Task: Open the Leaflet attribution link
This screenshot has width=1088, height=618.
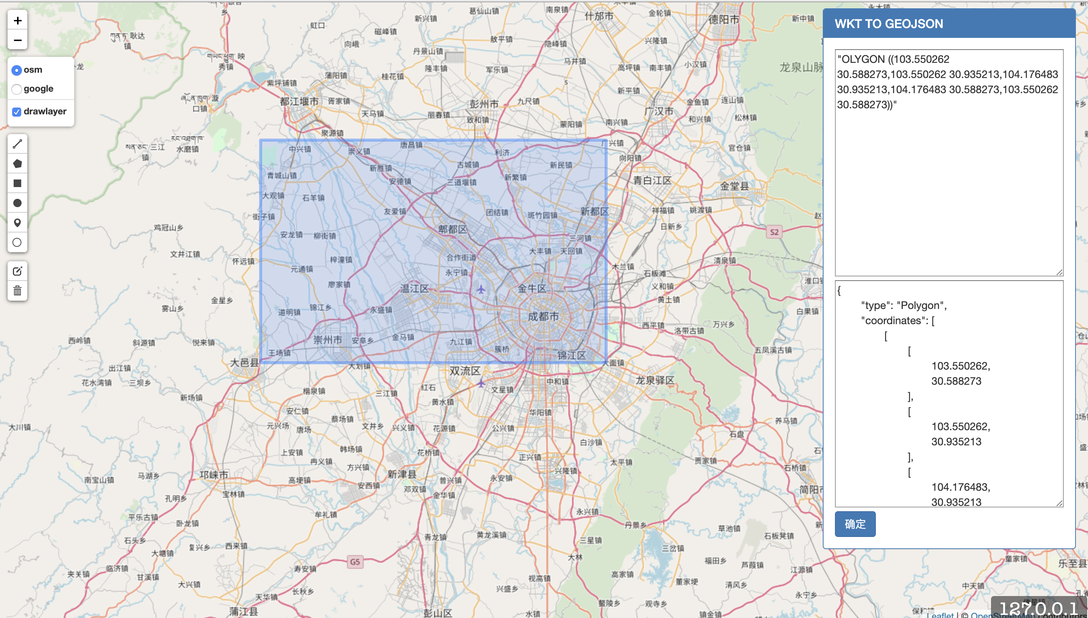Action: [x=940, y=615]
